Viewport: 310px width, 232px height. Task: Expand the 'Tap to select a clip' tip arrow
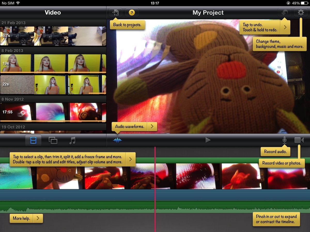(130, 159)
